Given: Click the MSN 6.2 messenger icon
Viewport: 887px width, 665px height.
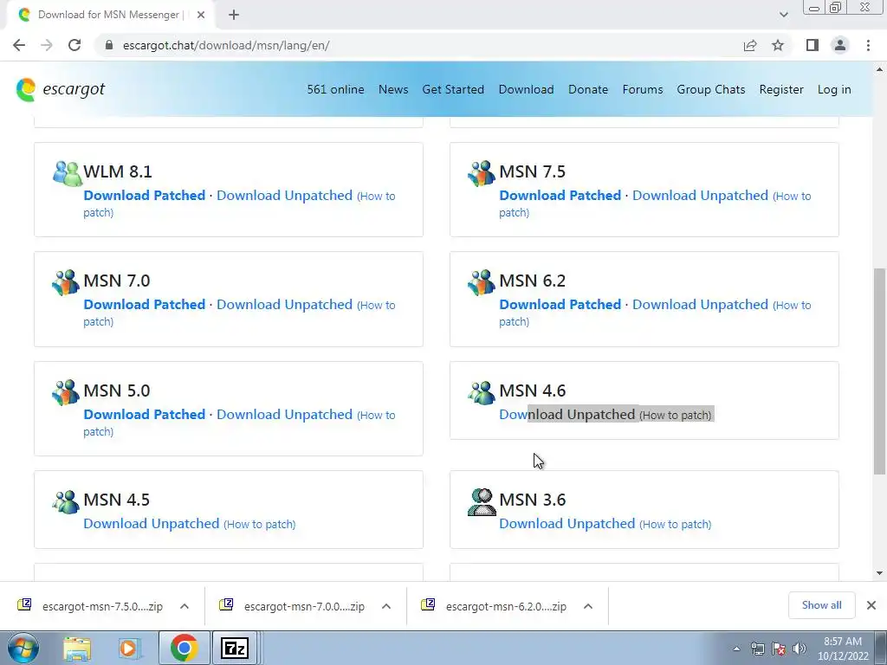Looking at the screenshot, I should (x=482, y=282).
